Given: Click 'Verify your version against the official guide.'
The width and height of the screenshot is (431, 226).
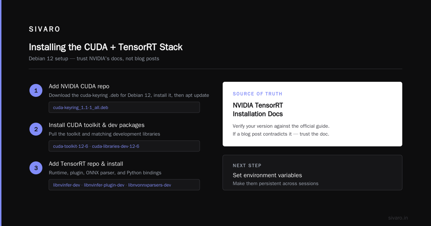Looking at the screenshot, I should pos(281,126).
